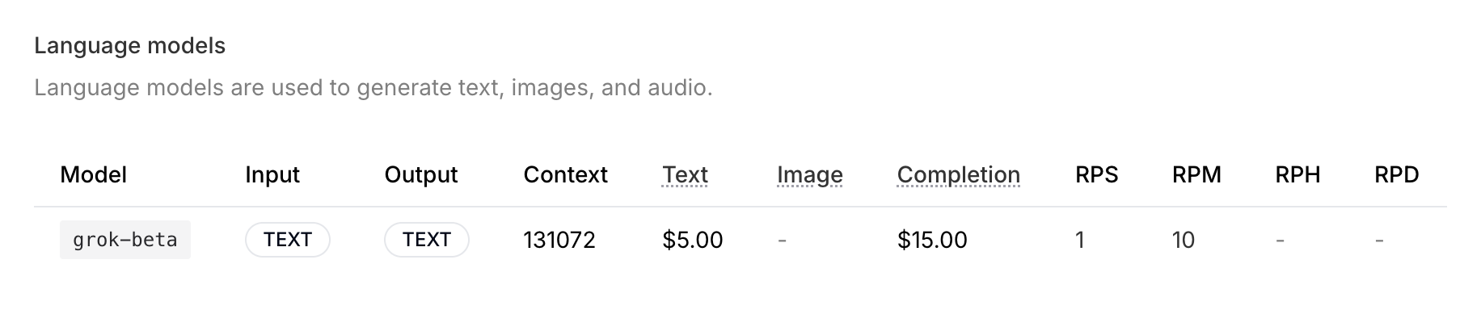Image resolution: width=1481 pixels, height=310 pixels.
Task: Click the Input column header
Action: (272, 174)
